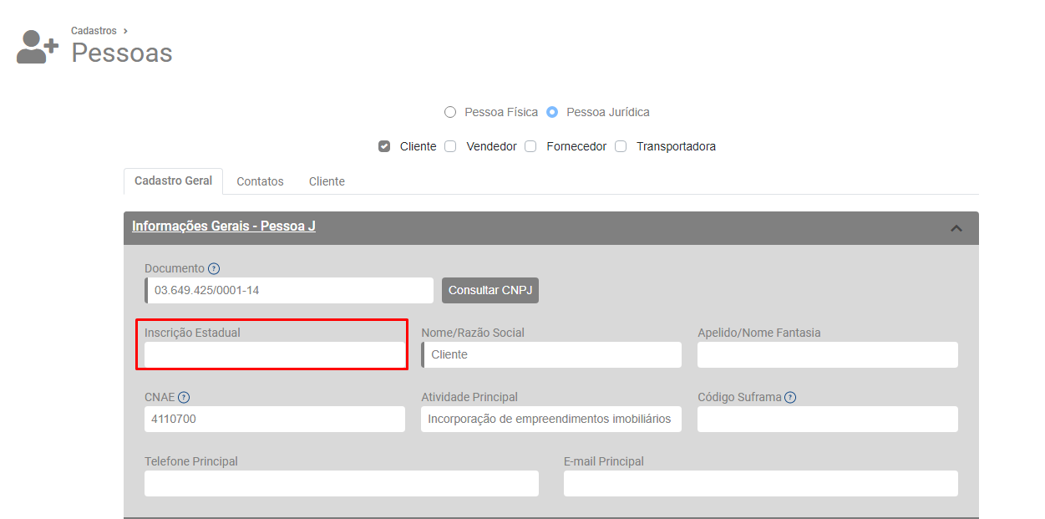Click the help icon next to Documento
1045x519 pixels.
[x=214, y=268]
